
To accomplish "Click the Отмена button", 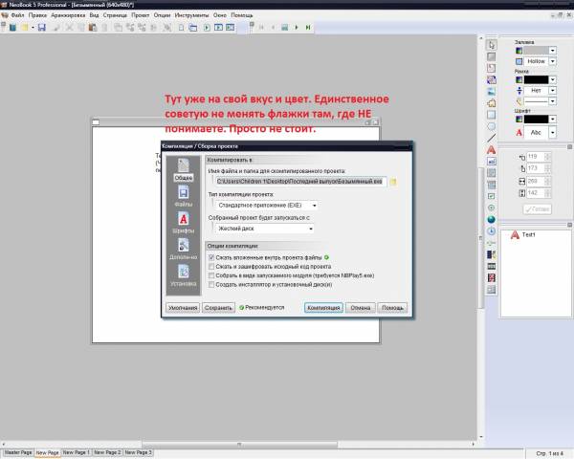I will click(x=360, y=308).
